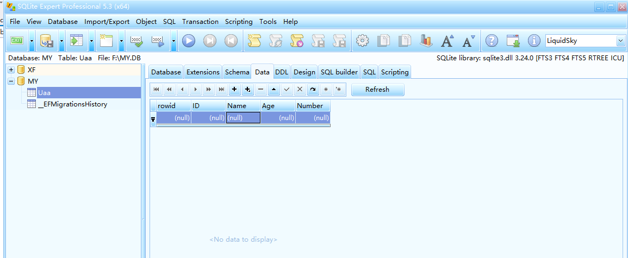The image size is (628, 258).
Task: Open the LiquidSky skin combo box
Action: click(621, 40)
